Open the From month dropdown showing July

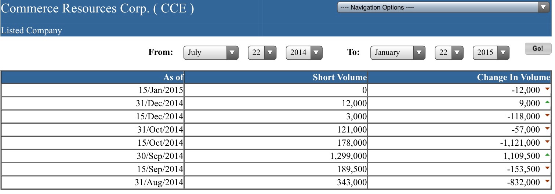tap(211, 53)
